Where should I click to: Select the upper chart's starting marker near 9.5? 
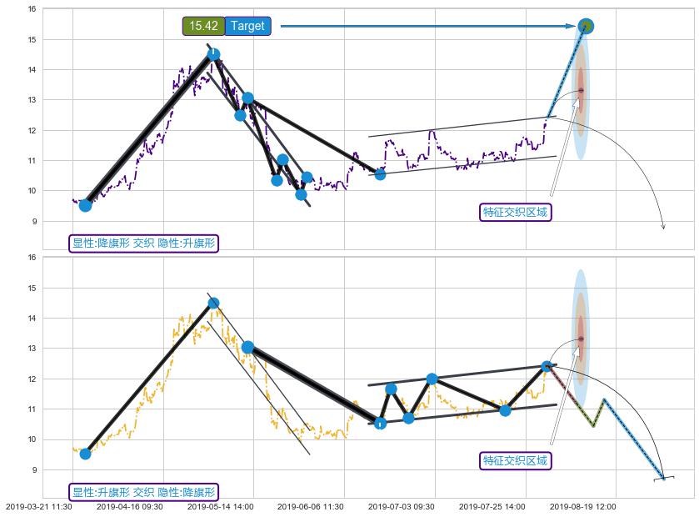click(85, 205)
